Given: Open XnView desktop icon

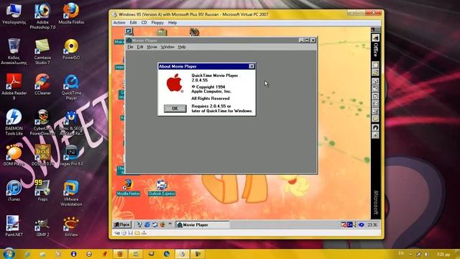Looking at the screenshot, I should click(x=71, y=226).
